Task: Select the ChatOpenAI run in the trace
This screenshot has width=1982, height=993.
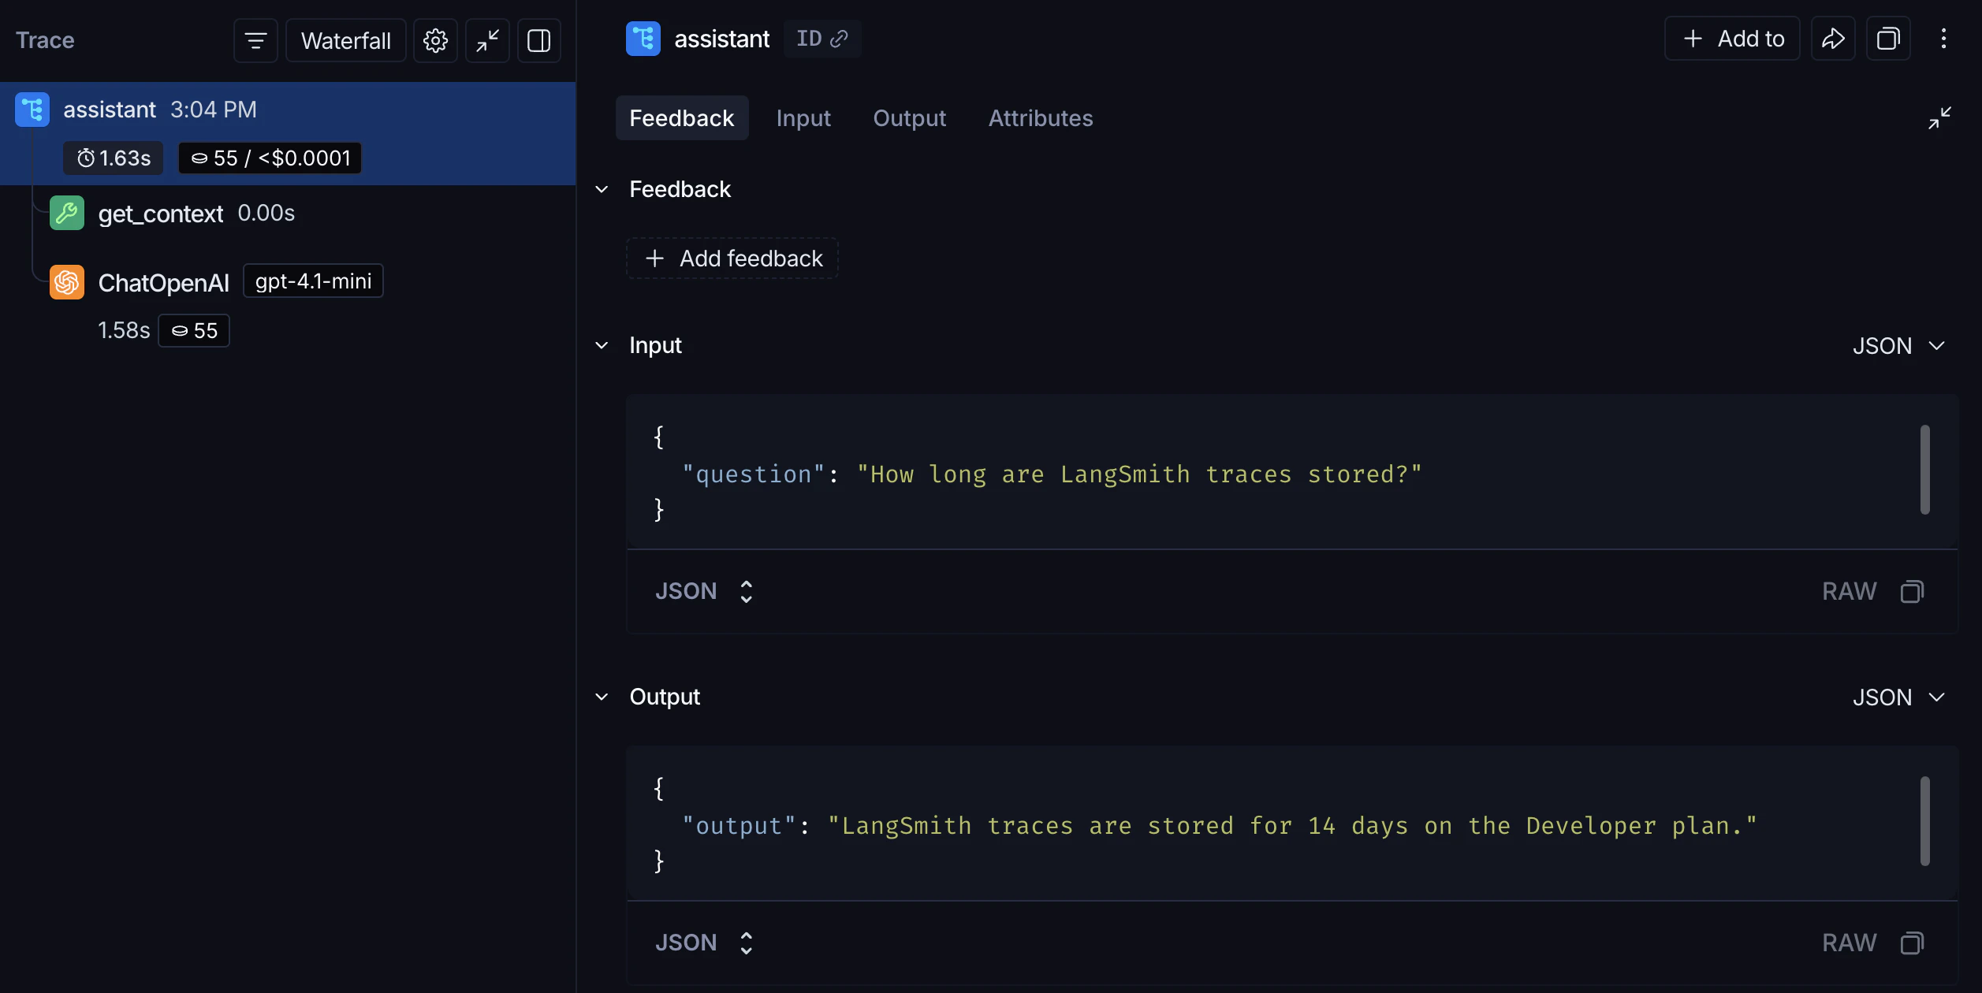Action: pos(163,282)
